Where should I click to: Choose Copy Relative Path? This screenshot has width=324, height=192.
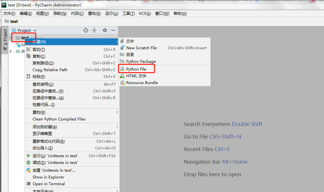[72, 70]
